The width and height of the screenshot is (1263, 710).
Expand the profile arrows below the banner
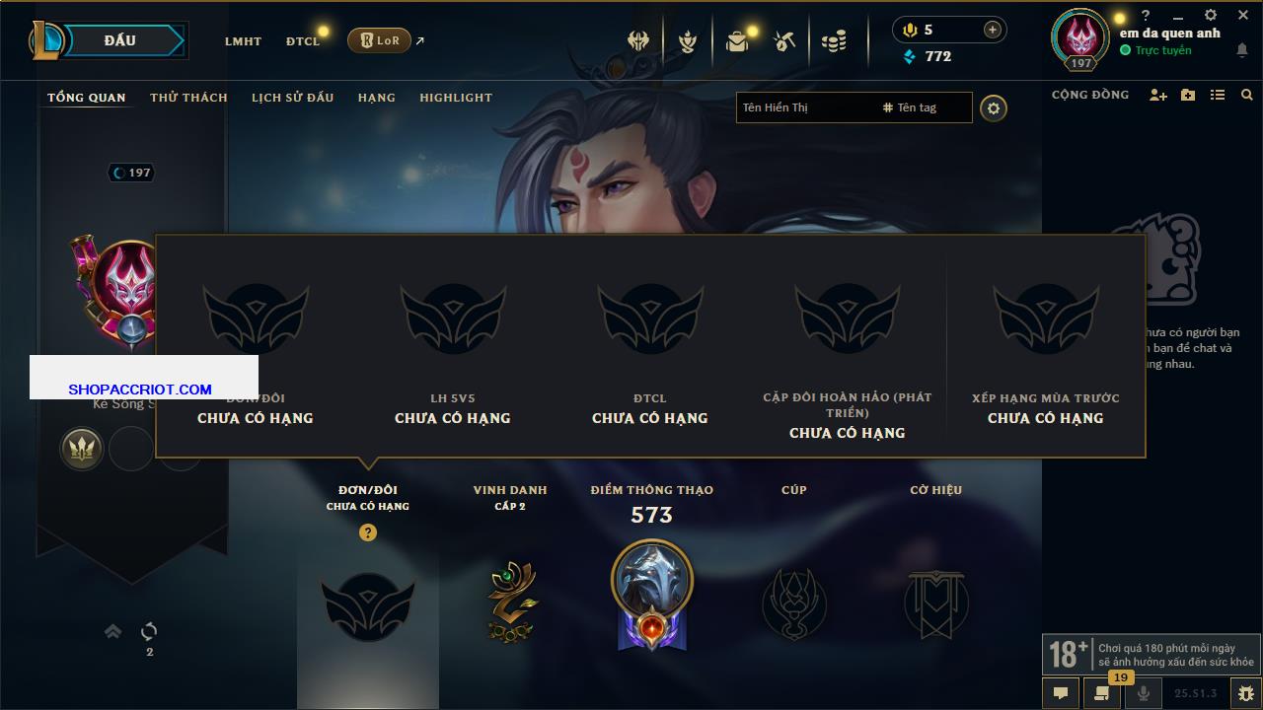[x=113, y=631]
